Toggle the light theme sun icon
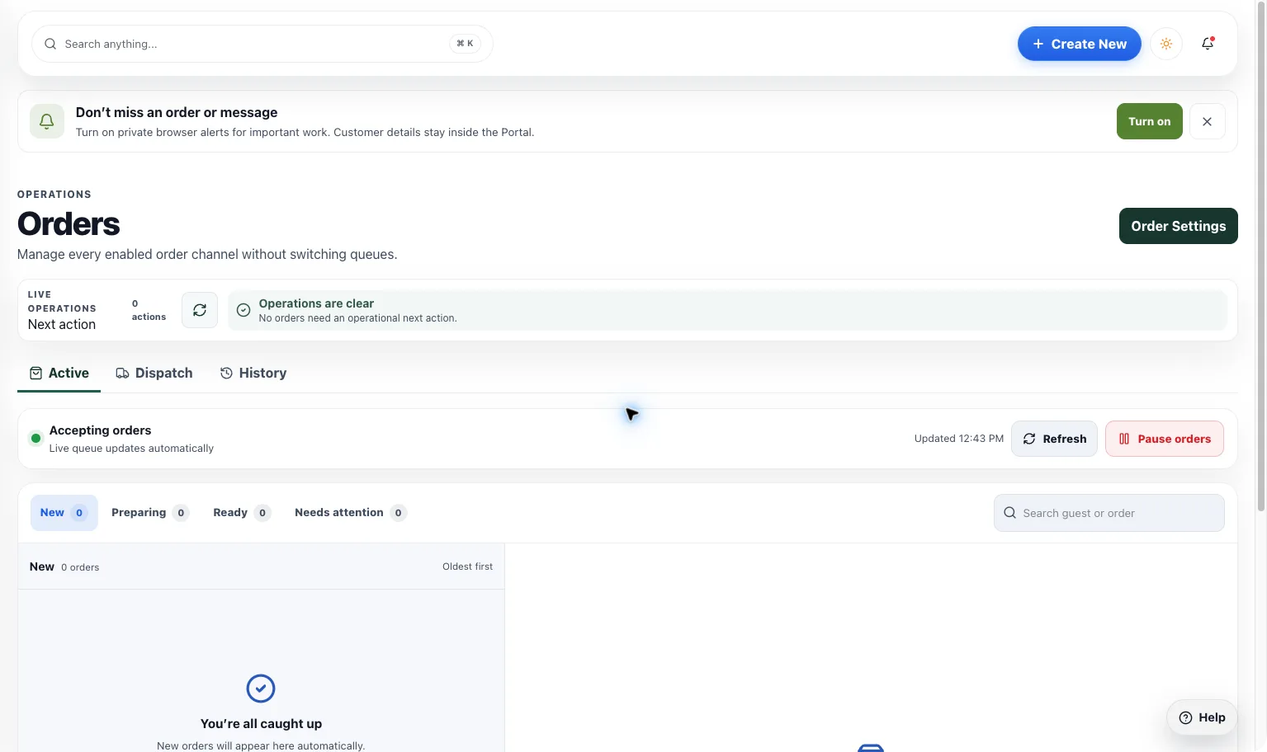This screenshot has width=1267, height=752. [x=1166, y=44]
